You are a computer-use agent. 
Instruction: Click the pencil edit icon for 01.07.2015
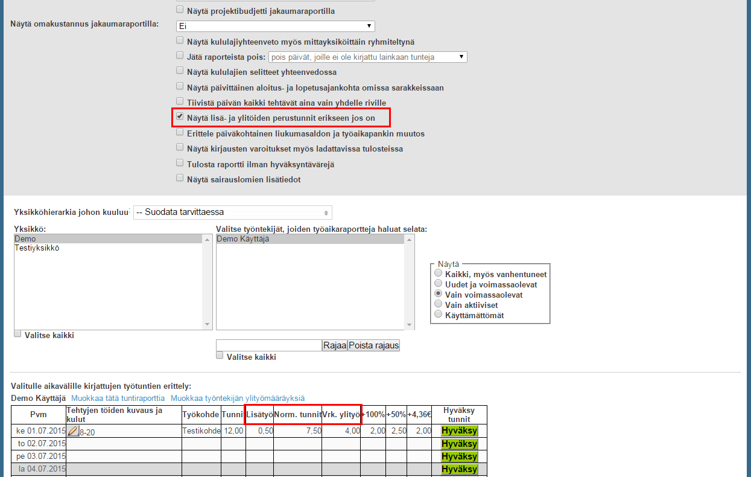point(73,431)
